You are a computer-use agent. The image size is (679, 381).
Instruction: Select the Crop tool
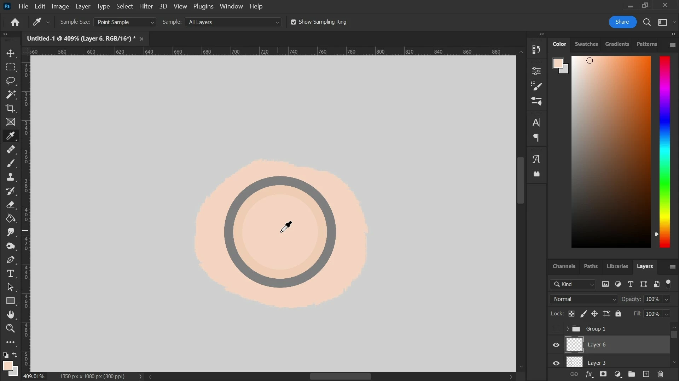point(11,108)
